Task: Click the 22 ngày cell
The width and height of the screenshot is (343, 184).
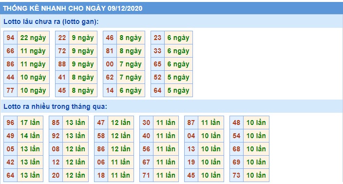Action: tap(33, 38)
